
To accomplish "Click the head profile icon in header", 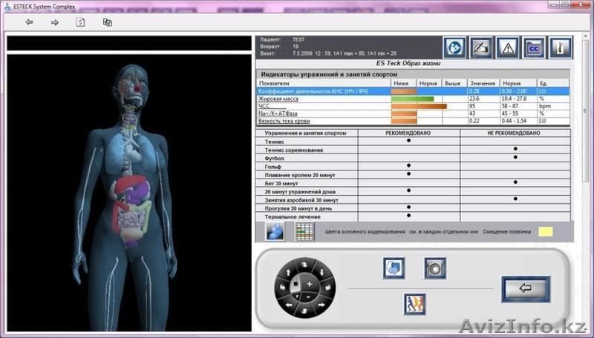I will [x=454, y=47].
